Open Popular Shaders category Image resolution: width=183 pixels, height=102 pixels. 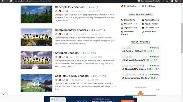(x=152, y=24)
